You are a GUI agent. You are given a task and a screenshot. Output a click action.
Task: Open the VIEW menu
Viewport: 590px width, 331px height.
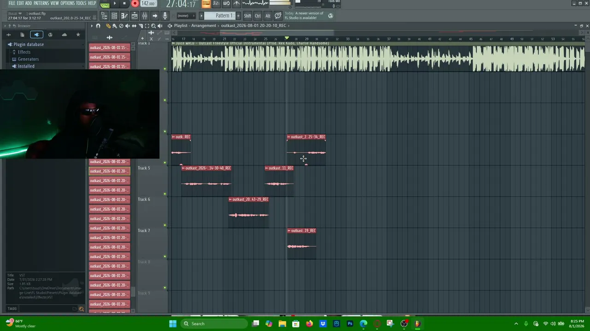(55, 3)
